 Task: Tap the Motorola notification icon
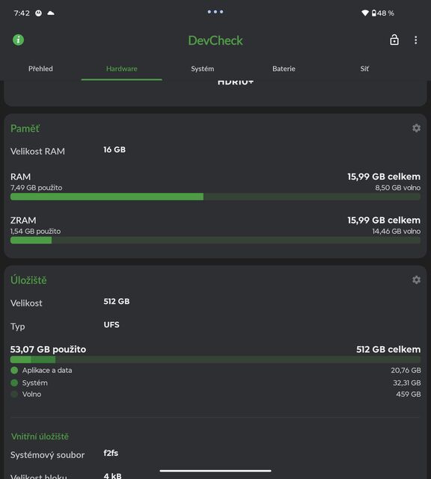point(39,13)
